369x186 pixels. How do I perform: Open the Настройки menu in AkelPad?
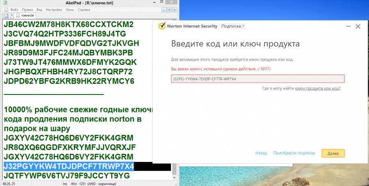[54, 10]
